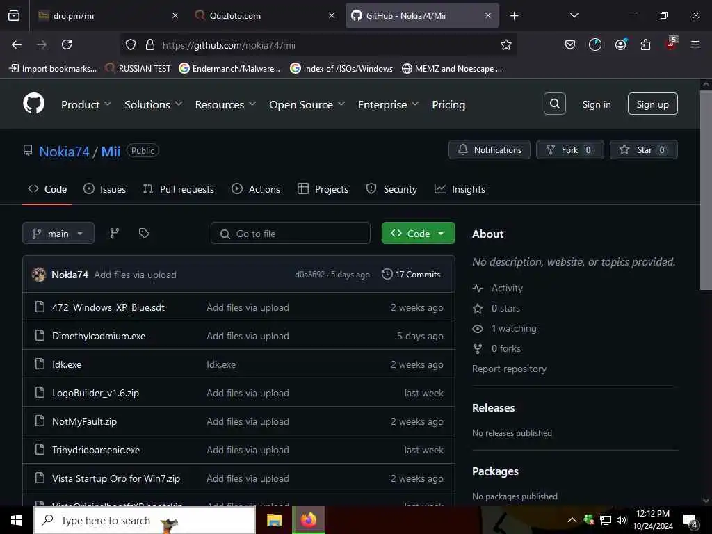Open the MEMZ and Noescape bookmark
Image resolution: width=712 pixels, height=534 pixels.
point(452,69)
